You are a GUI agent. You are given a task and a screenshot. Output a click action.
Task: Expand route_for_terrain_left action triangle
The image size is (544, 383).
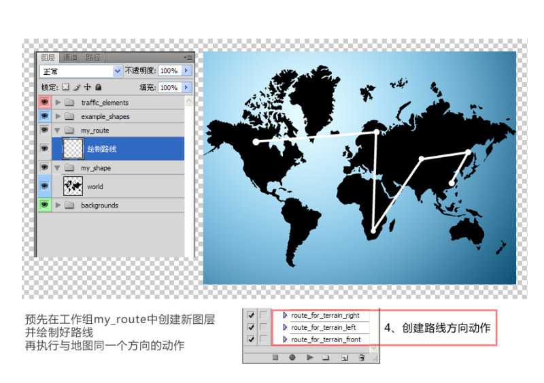click(x=285, y=327)
